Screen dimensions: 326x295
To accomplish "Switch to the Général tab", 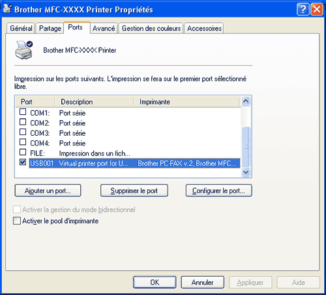I will click(x=21, y=28).
